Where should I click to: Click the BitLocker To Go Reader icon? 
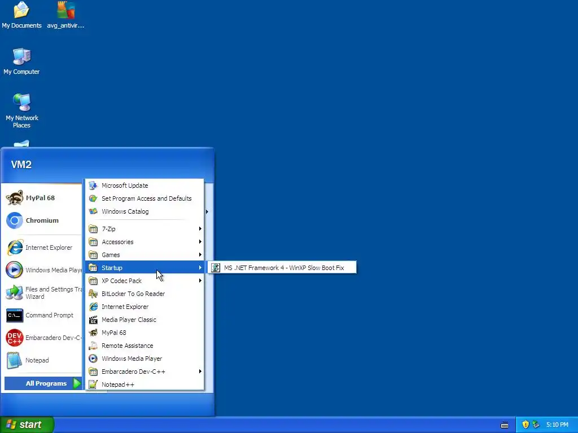[93, 293]
